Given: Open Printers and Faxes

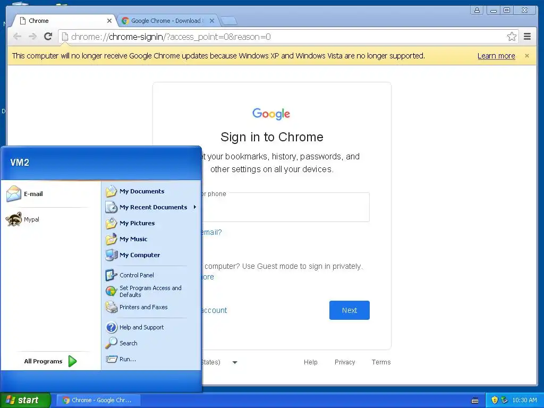Looking at the screenshot, I should click(151, 307).
